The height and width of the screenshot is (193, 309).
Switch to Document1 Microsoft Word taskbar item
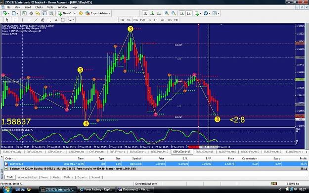[x=134, y=190]
